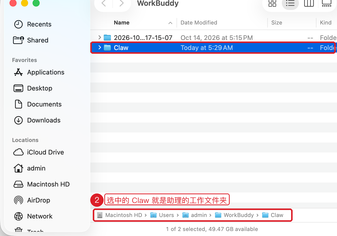Sort by the Date Modified column

[x=199, y=23]
